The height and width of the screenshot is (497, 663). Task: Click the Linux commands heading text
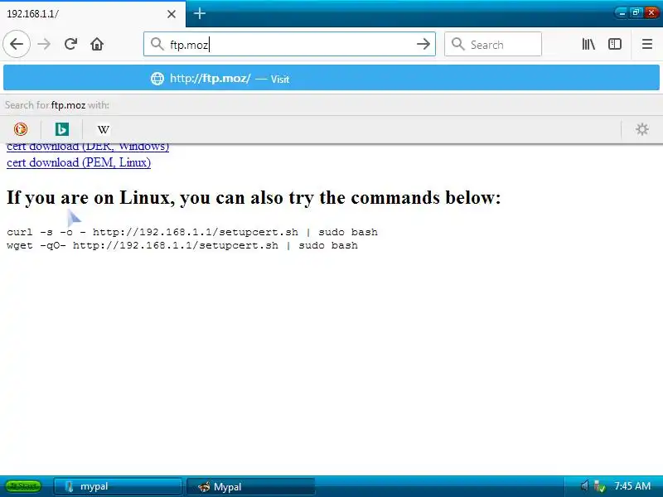(x=254, y=198)
